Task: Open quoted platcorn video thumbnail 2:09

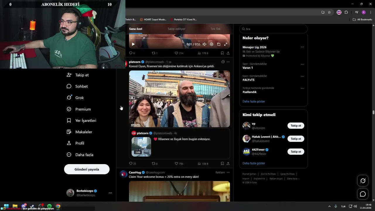Action: pos(141,147)
